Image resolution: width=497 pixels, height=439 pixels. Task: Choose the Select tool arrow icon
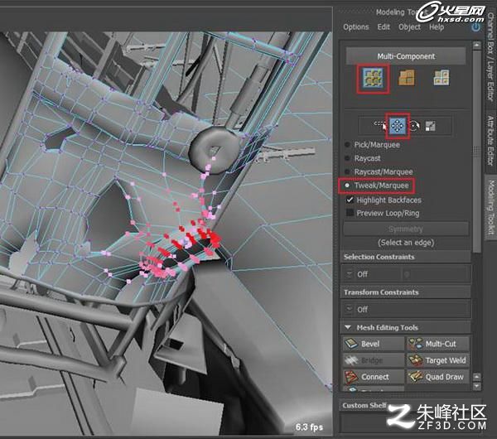point(381,126)
